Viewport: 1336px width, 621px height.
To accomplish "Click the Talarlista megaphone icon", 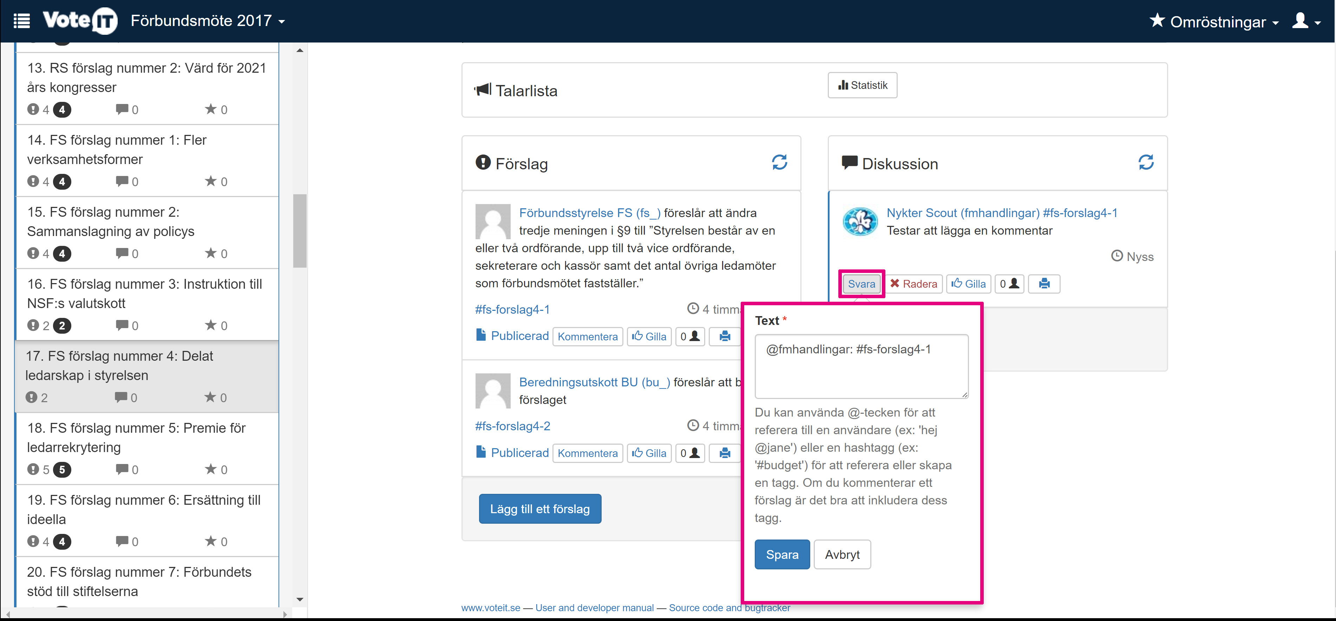I will [x=483, y=89].
